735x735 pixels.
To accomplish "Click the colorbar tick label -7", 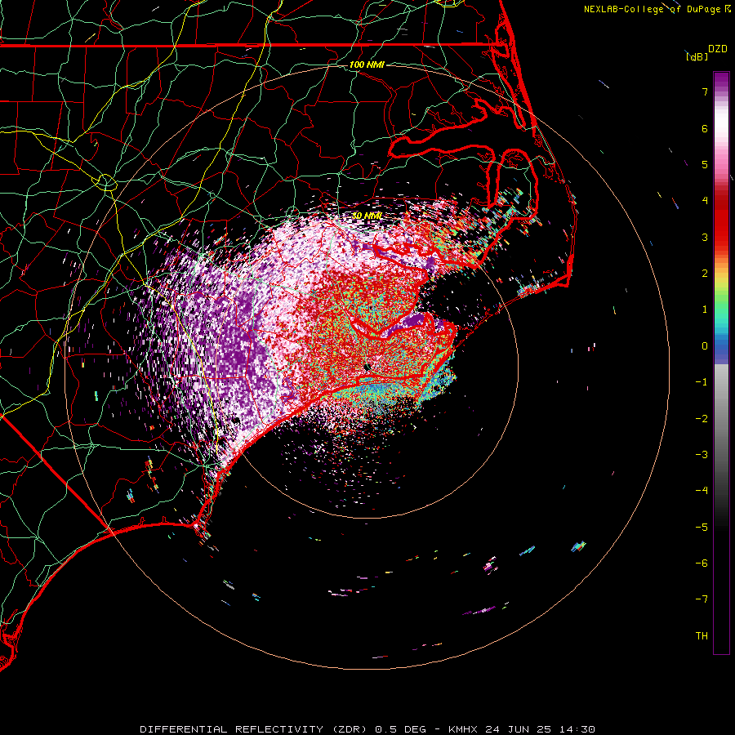I will tap(702, 599).
